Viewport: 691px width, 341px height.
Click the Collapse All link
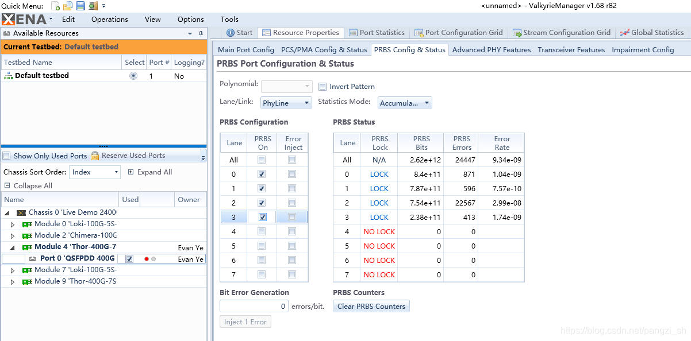[x=33, y=185]
